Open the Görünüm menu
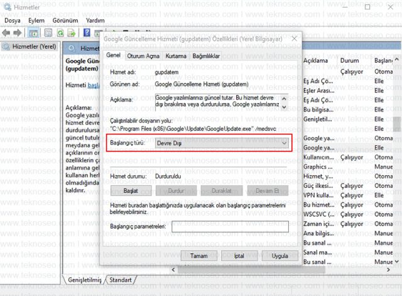The width and height of the screenshot is (402, 296). [65, 21]
